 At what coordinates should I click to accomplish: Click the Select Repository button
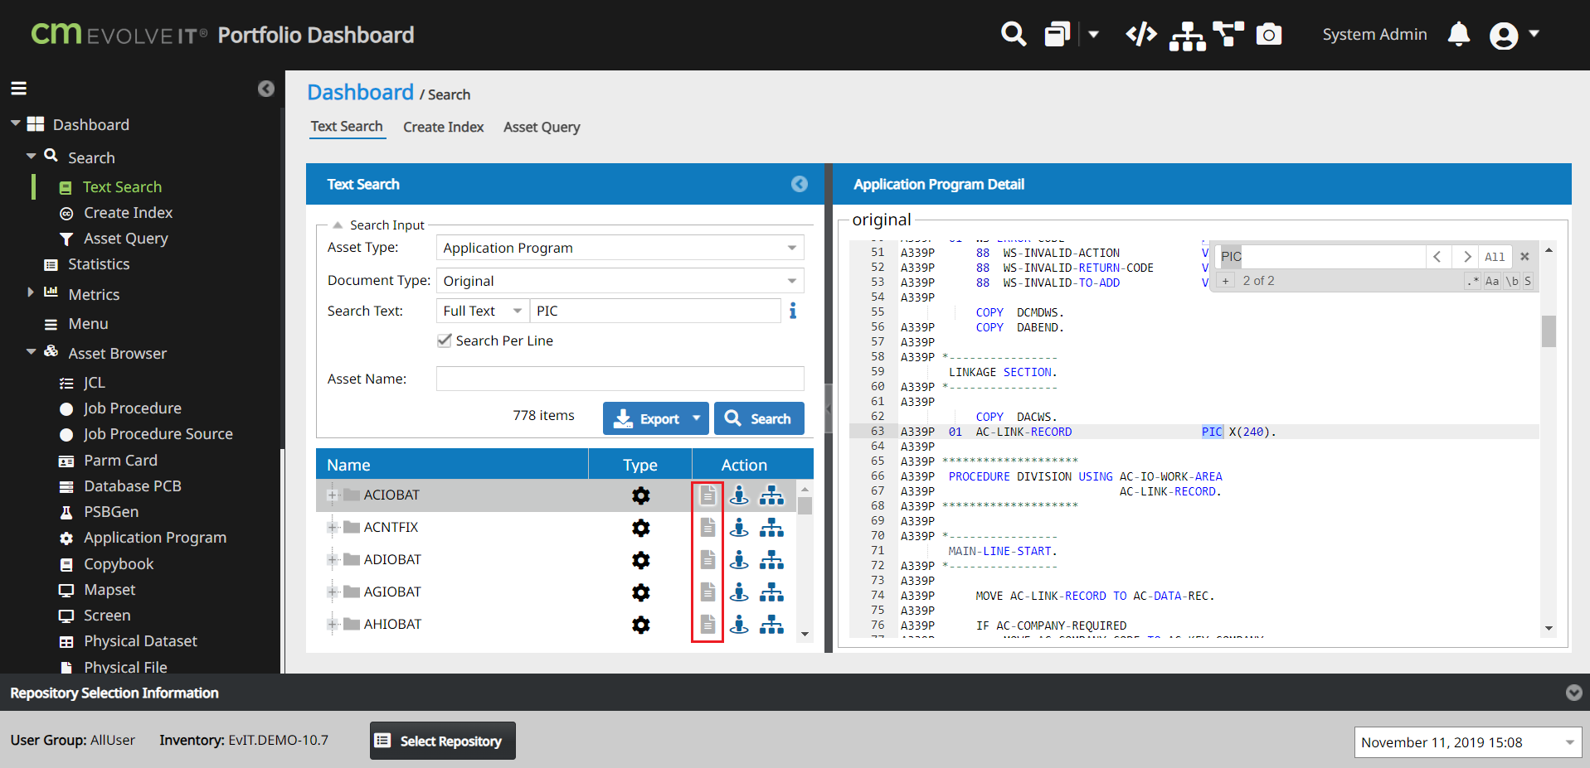(x=443, y=741)
